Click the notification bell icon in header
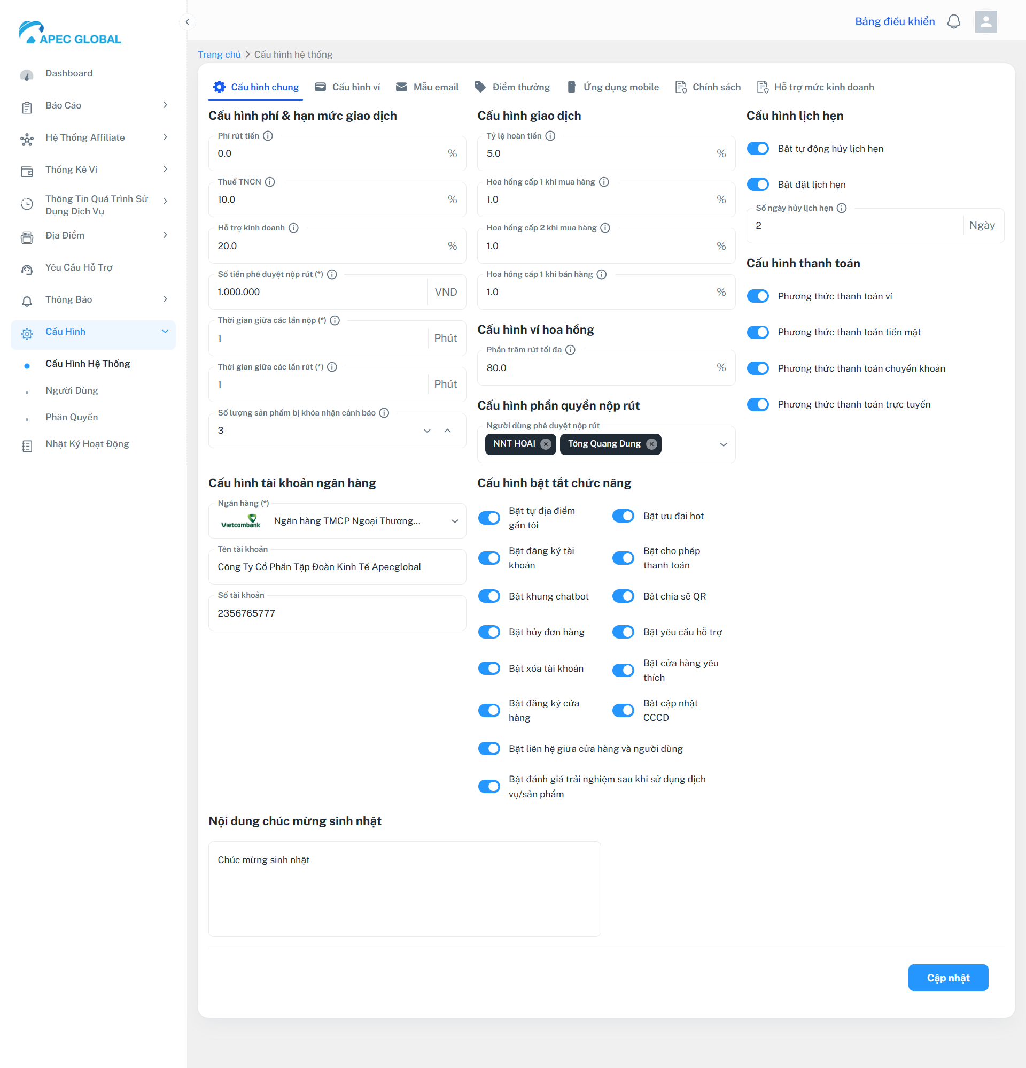This screenshot has width=1026, height=1068. (x=953, y=22)
